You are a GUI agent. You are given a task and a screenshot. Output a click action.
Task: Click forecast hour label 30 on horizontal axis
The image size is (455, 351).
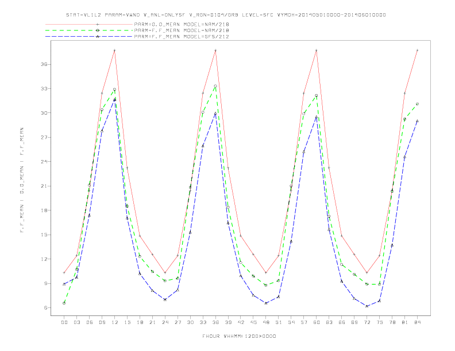(190, 322)
